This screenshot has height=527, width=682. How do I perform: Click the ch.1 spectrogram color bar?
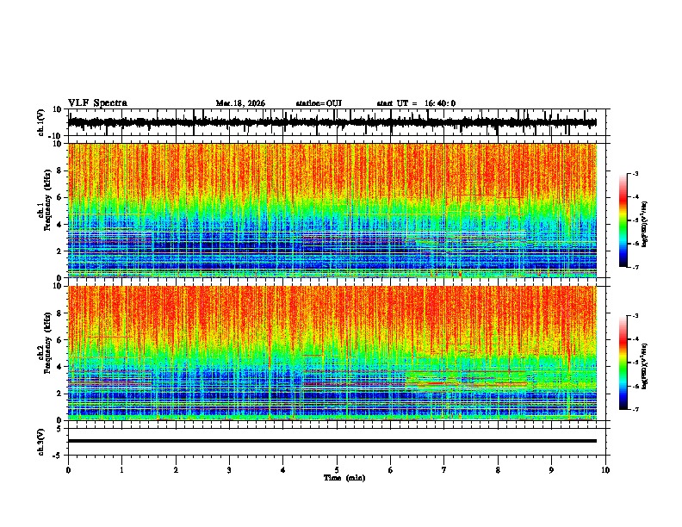click(623, 220)
